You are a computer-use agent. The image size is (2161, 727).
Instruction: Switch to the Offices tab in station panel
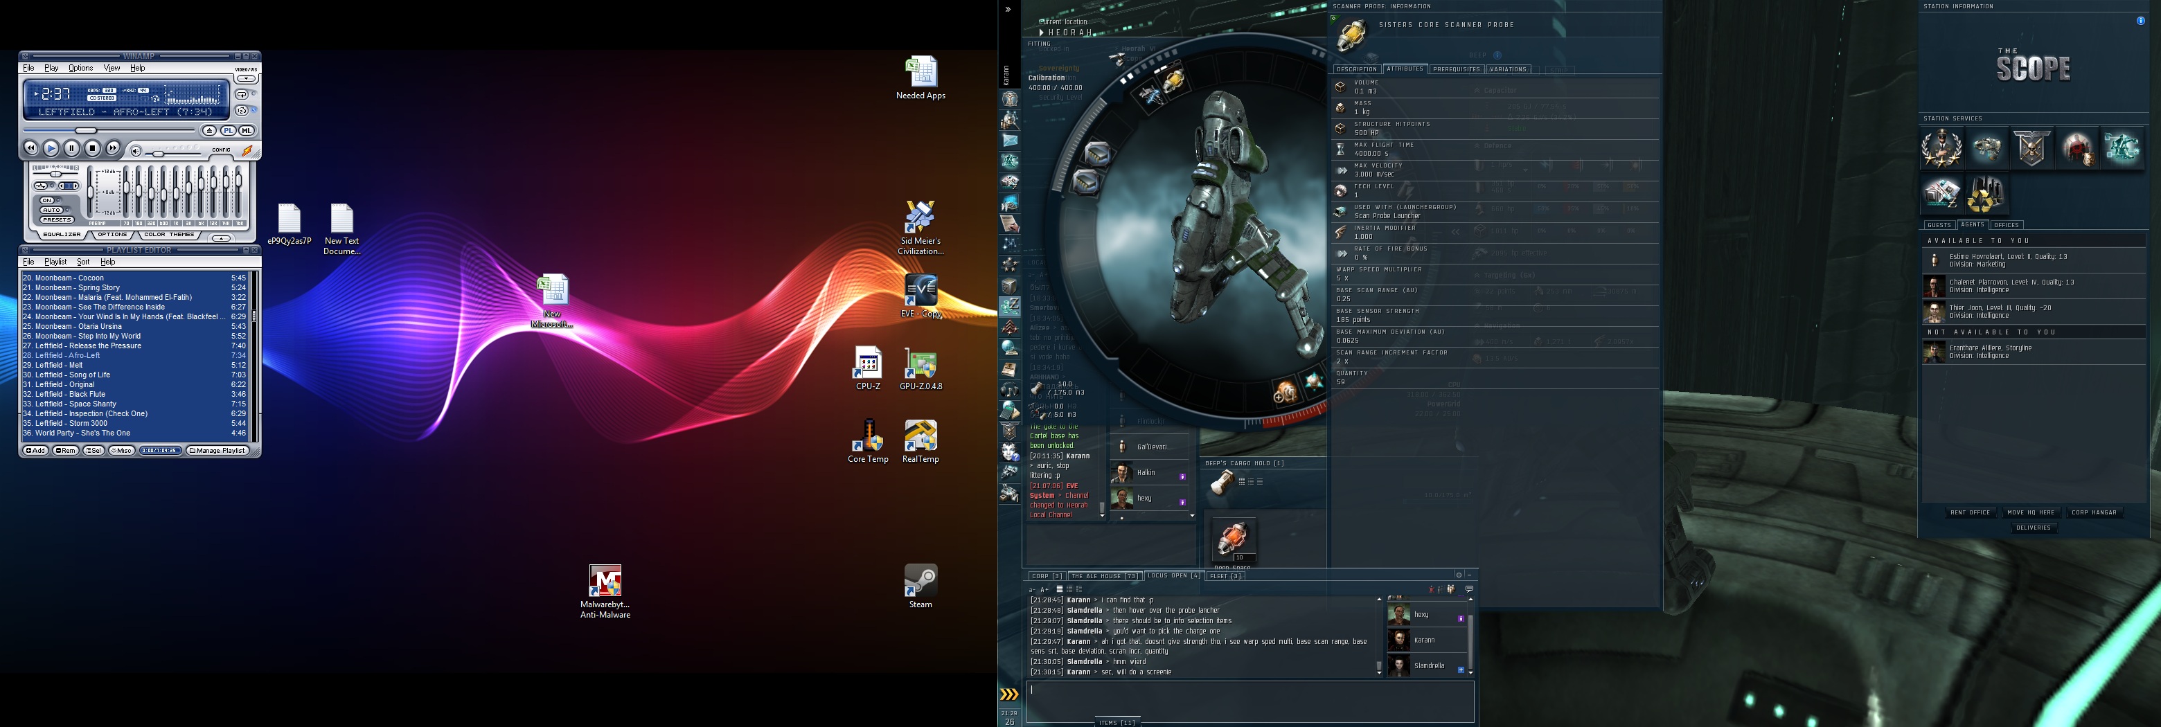point(2006,225)
